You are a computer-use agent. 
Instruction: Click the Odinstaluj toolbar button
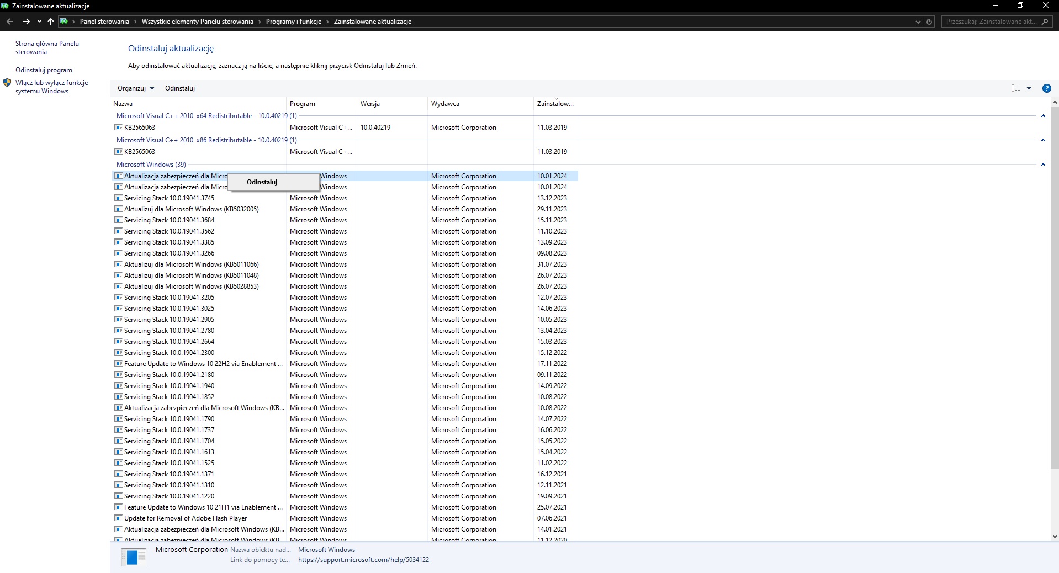(179, 88)
